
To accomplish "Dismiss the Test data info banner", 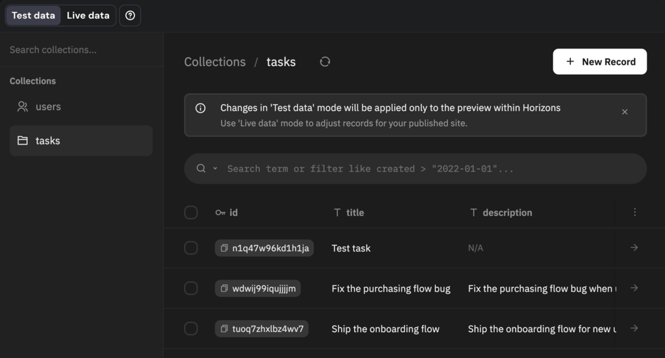I will pos(625,112).
